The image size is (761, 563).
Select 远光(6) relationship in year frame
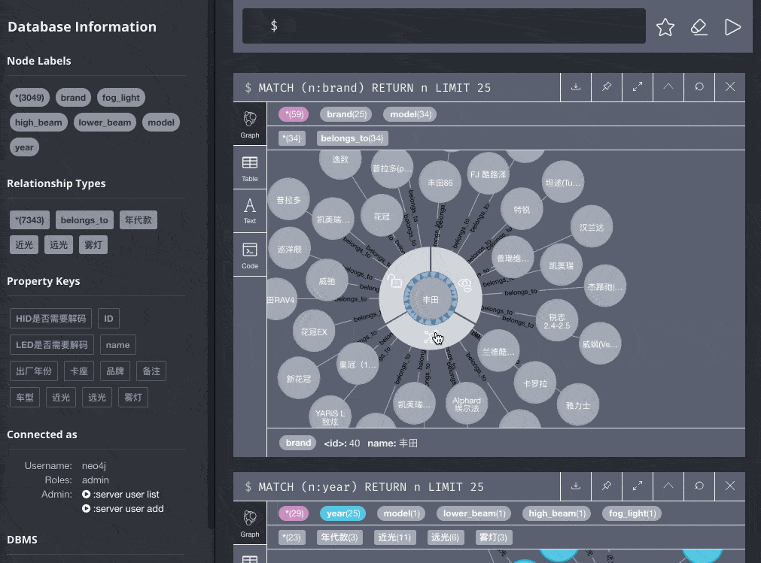tap(445, 537)
